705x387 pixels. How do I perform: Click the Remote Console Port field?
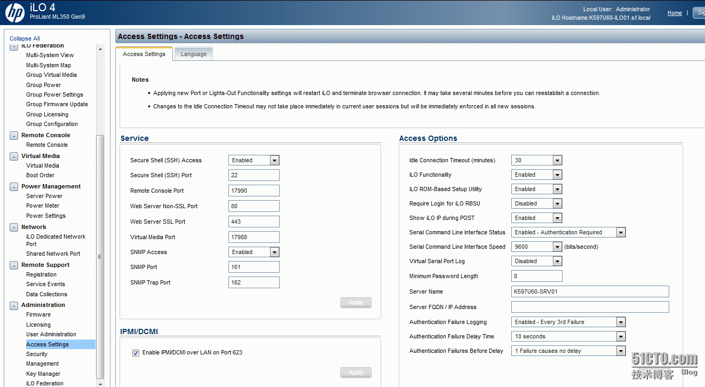(254, 191)
